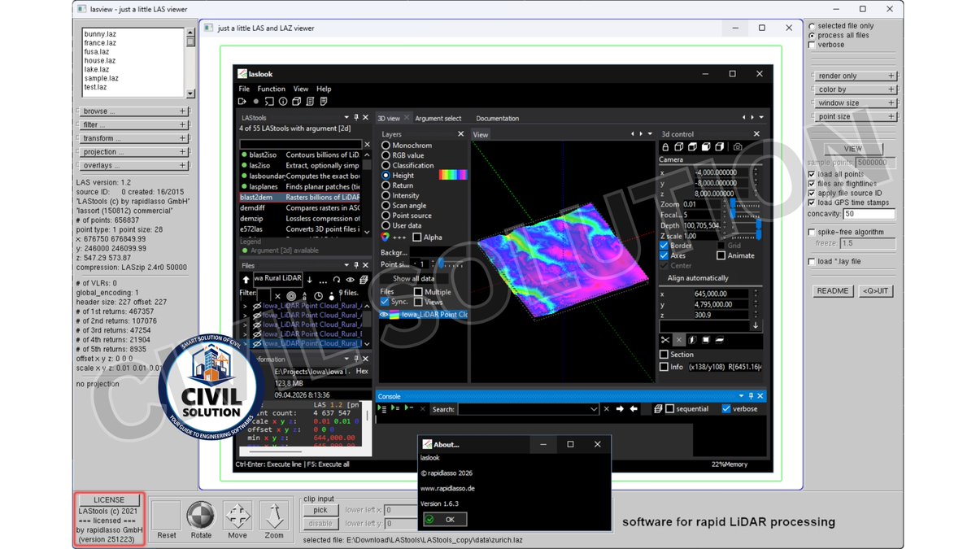The height and width of the screenshot is (549, 976).
Task: Expand the 'browse ...' section
Action: tap(134, 111)
